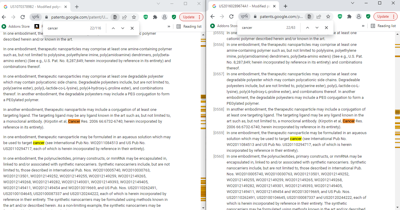400x210 pixels.
Task: Click the right window's vertical scrollbar with match markers
Action: (x=397, y=118)
